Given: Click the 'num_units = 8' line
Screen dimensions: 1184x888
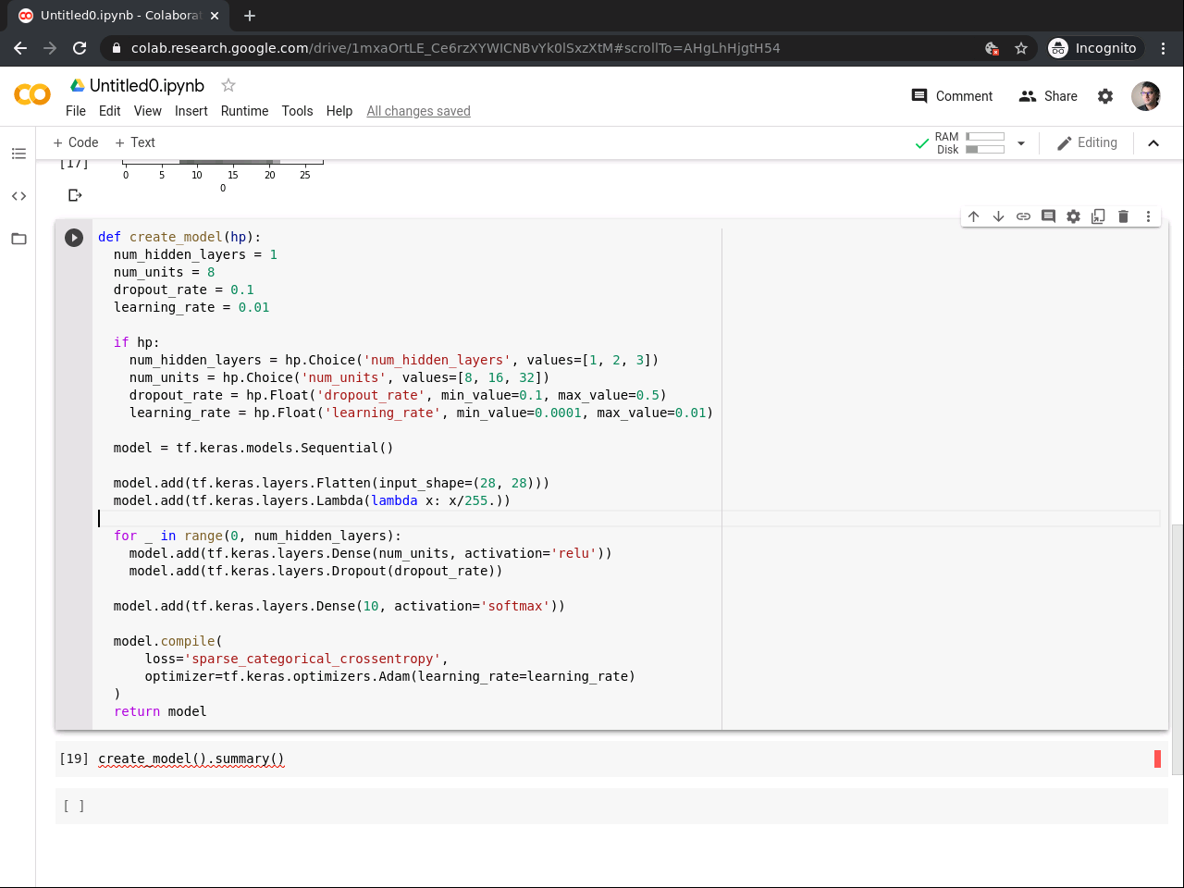Looking at the screenshot, I should [x=164, y=272].
